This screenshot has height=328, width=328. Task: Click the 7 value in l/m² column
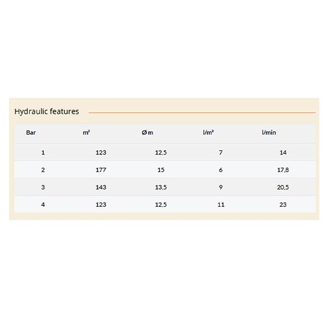pyautogui.click(x=221, y=152)
